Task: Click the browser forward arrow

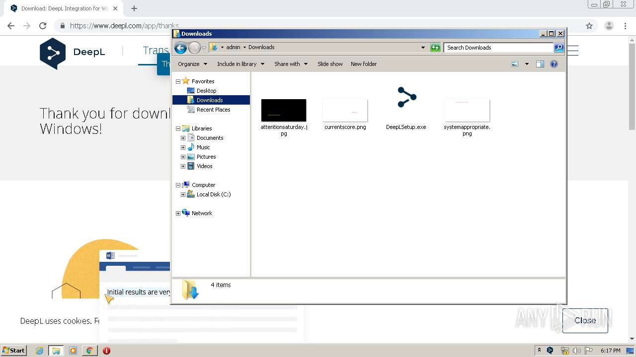Action: click(27, 26)
